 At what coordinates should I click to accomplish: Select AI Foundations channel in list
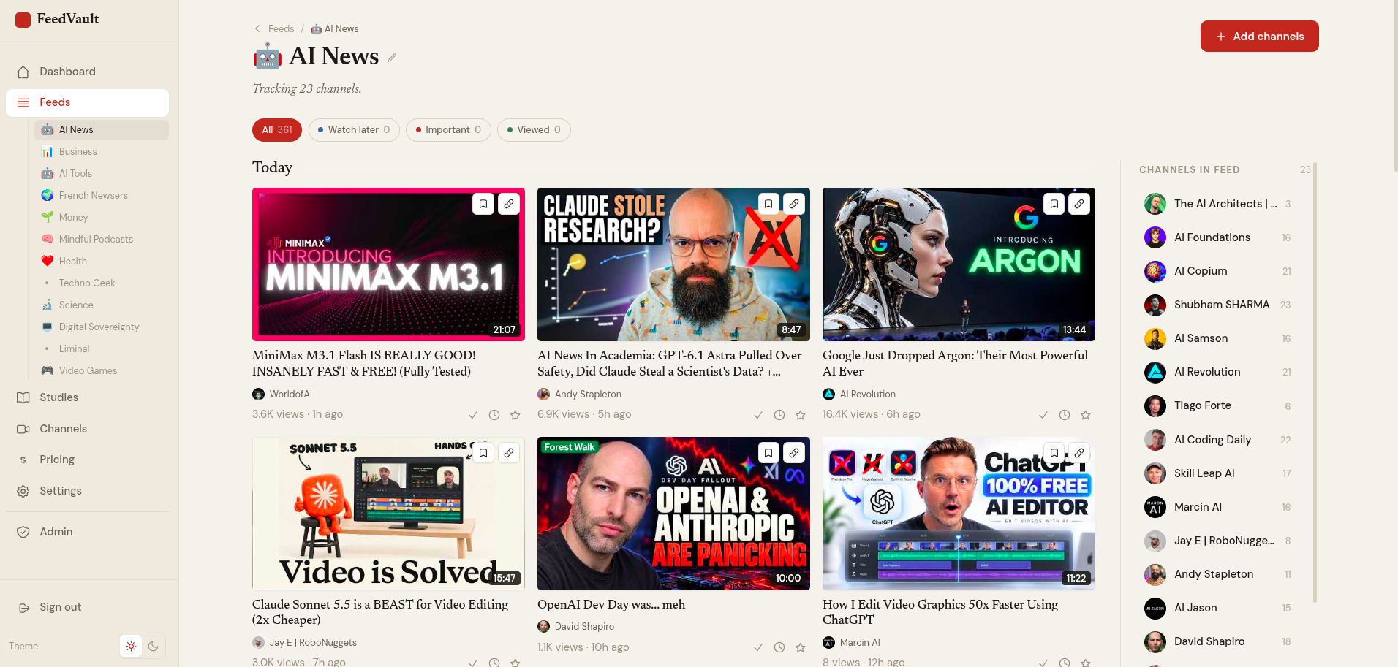[1218, 237]
